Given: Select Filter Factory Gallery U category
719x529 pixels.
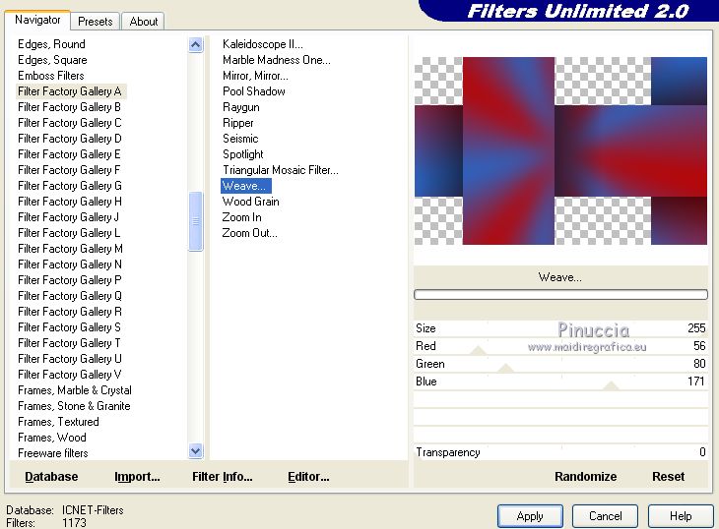Looking at the screenshot, I should coord(70,358).
